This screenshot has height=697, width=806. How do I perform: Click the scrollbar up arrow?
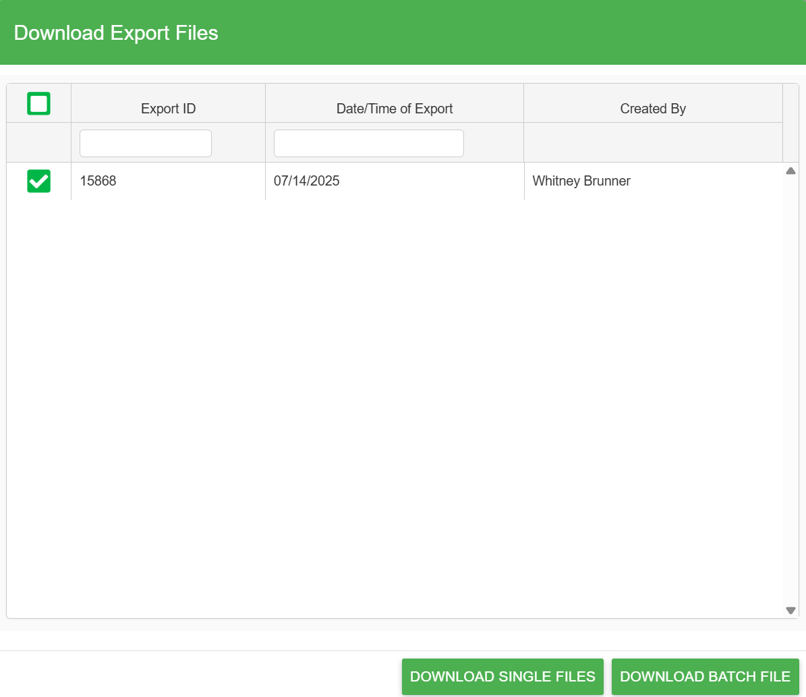790,171
